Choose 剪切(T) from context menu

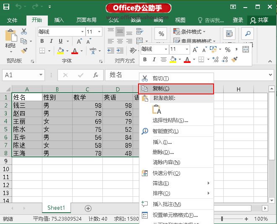[x=176, y=78]
